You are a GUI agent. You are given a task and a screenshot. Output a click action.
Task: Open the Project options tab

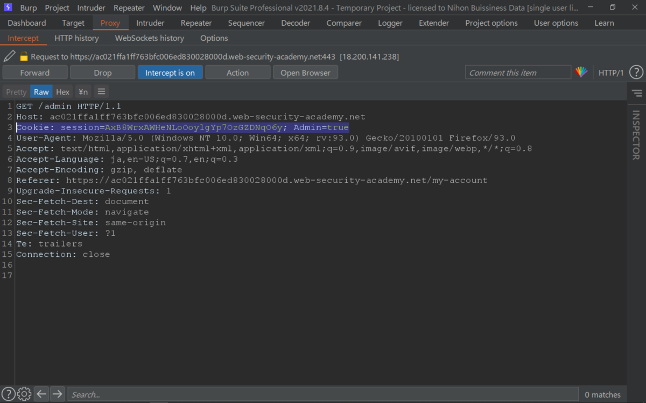(491, 23)
